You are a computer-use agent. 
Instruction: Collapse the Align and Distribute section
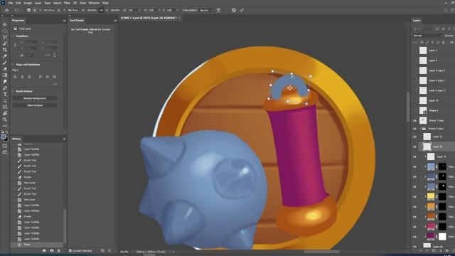point(13,65)
